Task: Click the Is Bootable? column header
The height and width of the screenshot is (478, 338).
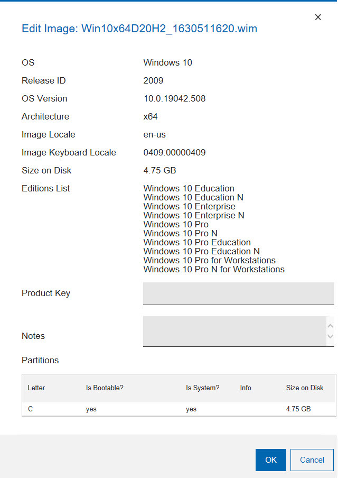Action: pos(105,388)
